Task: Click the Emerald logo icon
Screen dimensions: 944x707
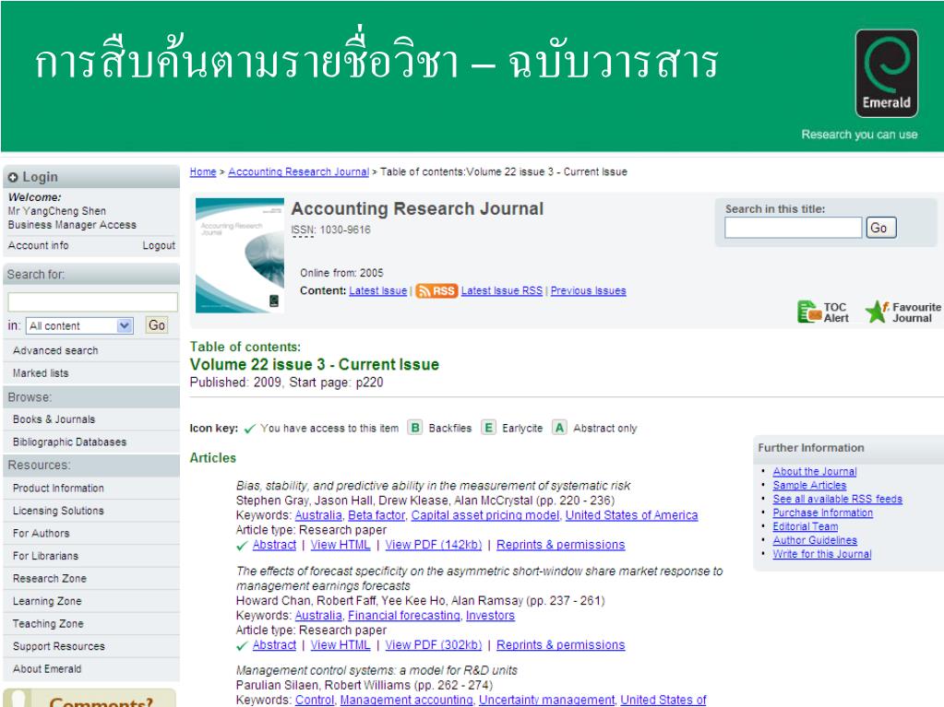Action: pos(886,74)
